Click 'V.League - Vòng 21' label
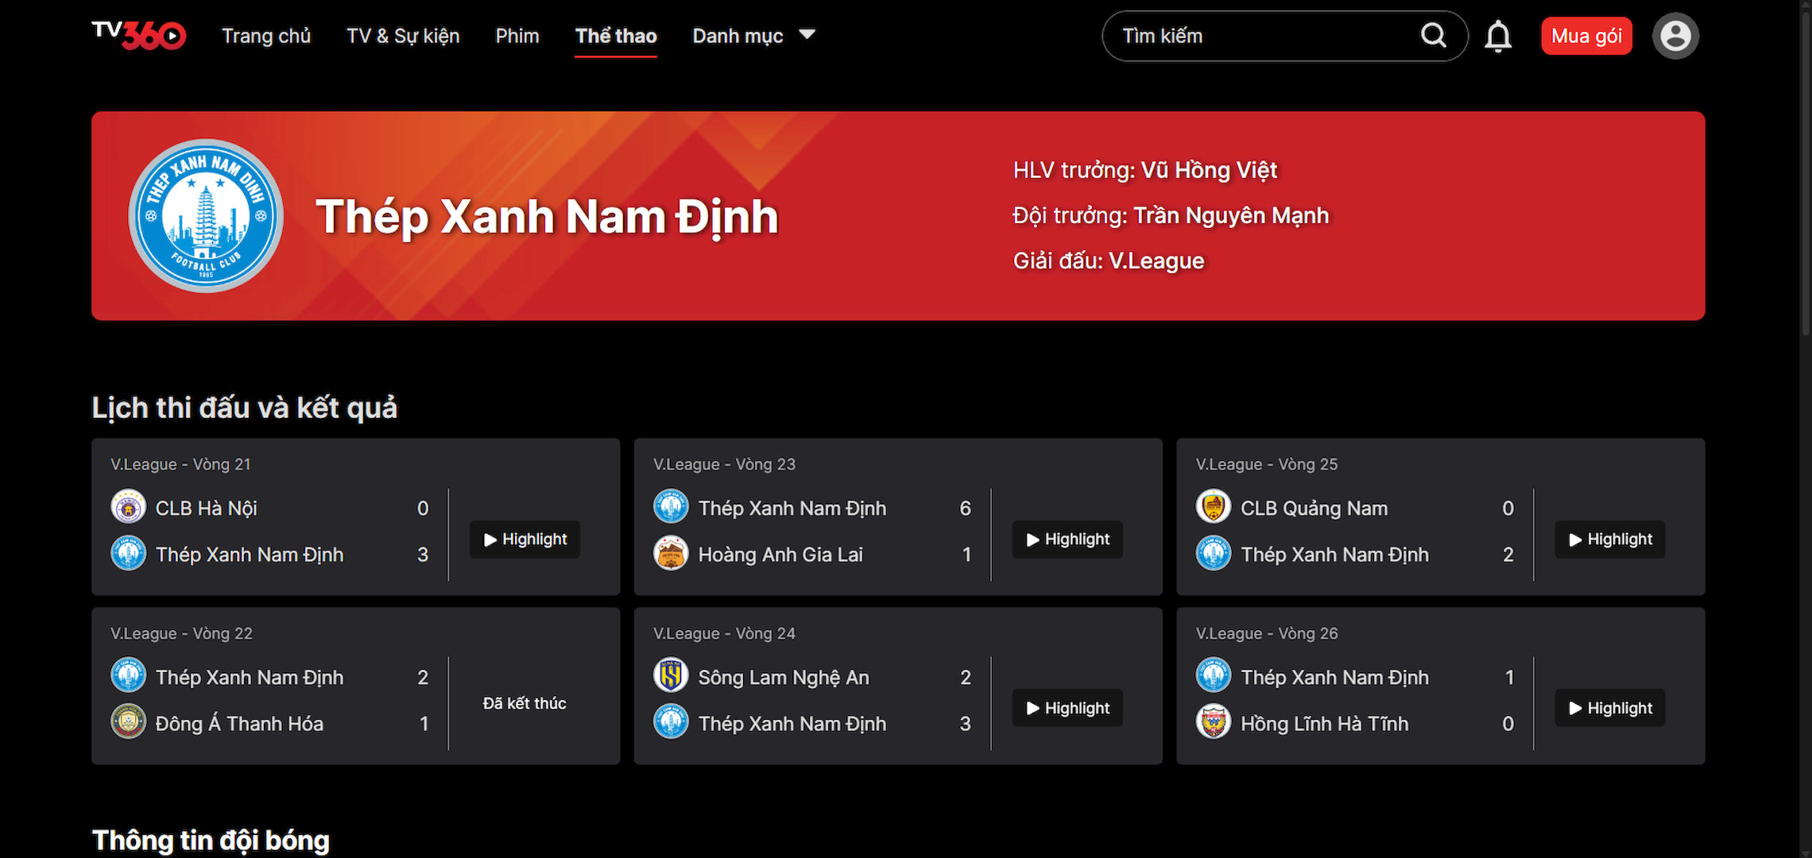Screen dimensions: 1812x858 (180, 464)
